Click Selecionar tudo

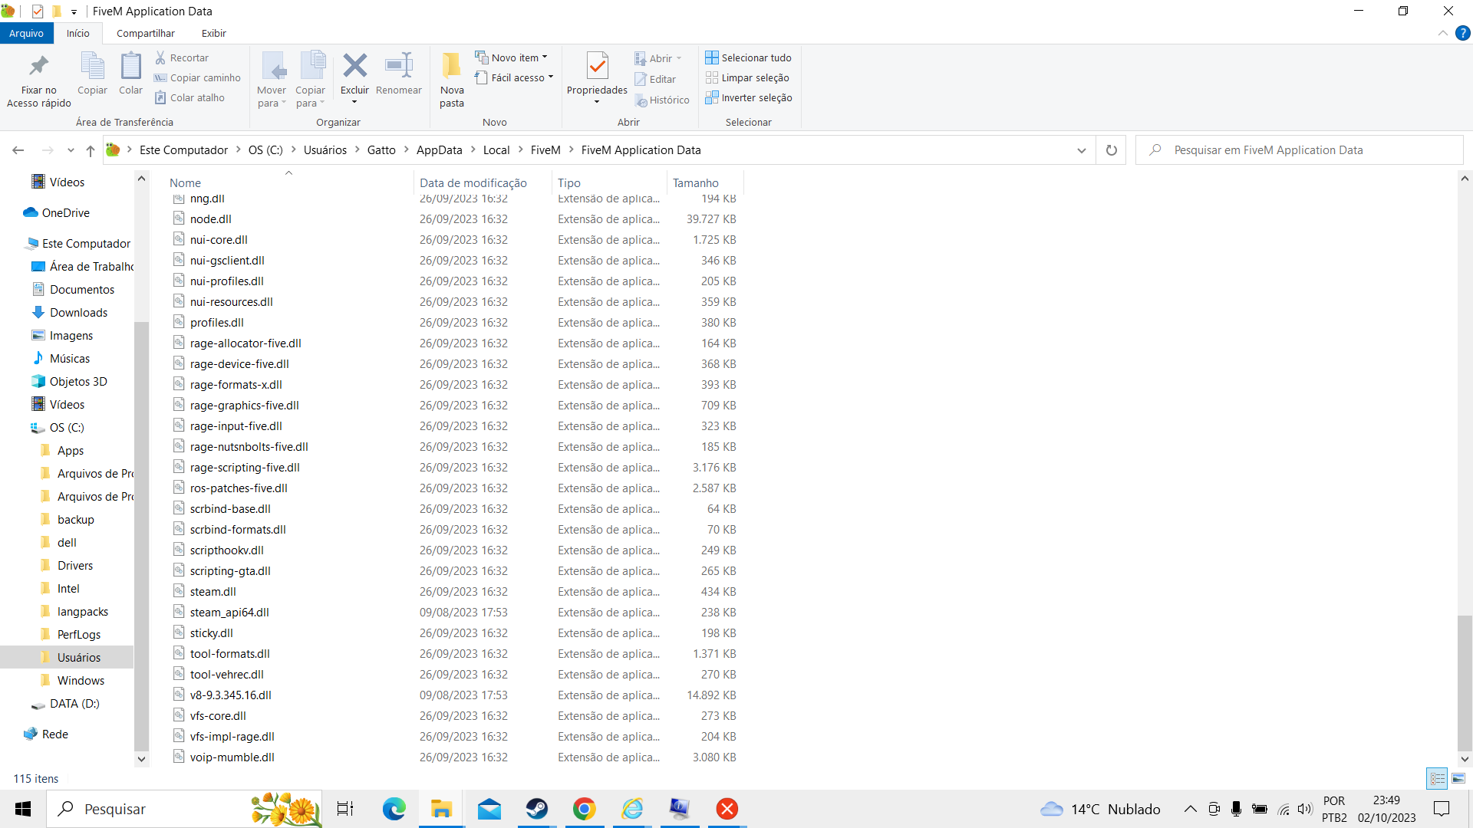coord(749,58)
